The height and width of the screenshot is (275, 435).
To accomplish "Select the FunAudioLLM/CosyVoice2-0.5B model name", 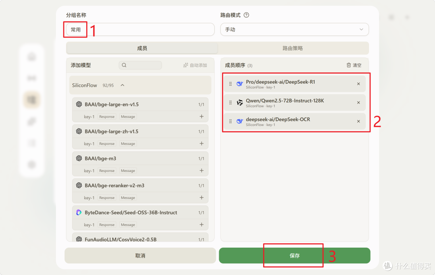I will tap(121, 239).
